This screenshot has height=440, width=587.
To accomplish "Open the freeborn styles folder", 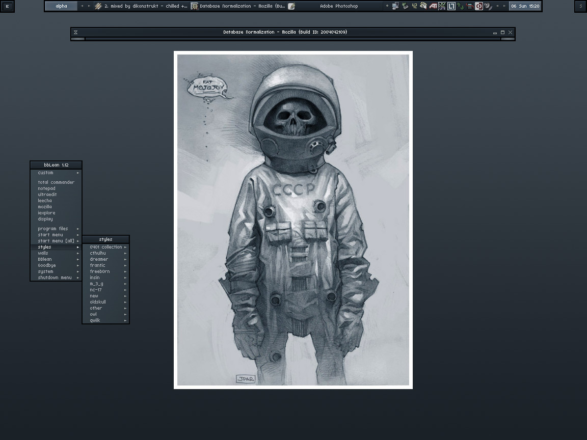I will click(106, 271).
